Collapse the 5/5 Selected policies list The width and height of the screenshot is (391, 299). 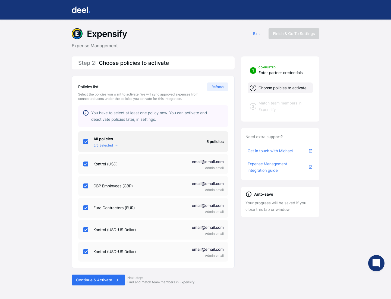[x=106, y=145]
